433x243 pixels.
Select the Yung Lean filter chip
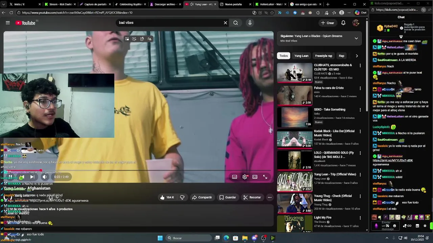[301, 56]
